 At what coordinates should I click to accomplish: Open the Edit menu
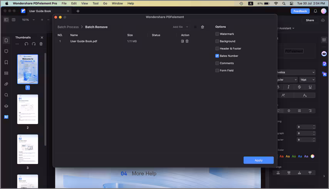coord(74,3)
